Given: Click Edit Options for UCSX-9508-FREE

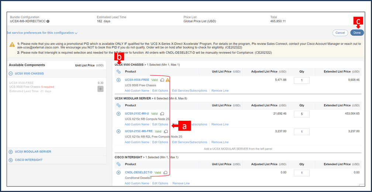Looking at the screenshot, I should click(x=160, y=91).
